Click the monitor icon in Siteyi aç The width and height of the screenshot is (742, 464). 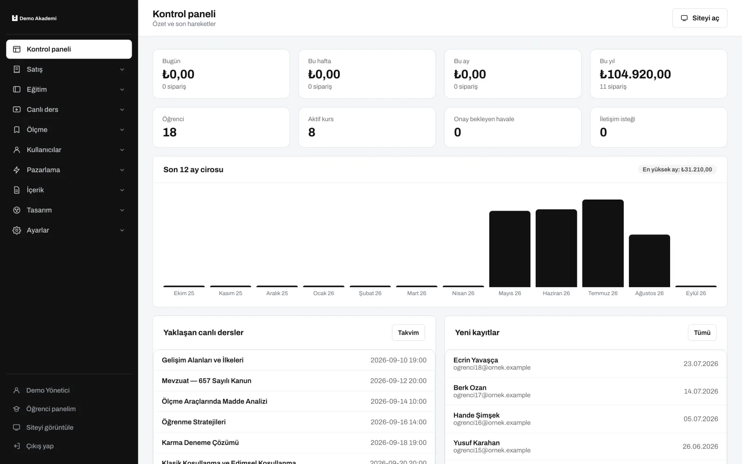tap(684, 18)
